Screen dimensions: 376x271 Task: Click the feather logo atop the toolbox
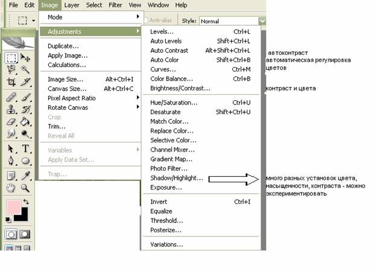coord(18,43)
